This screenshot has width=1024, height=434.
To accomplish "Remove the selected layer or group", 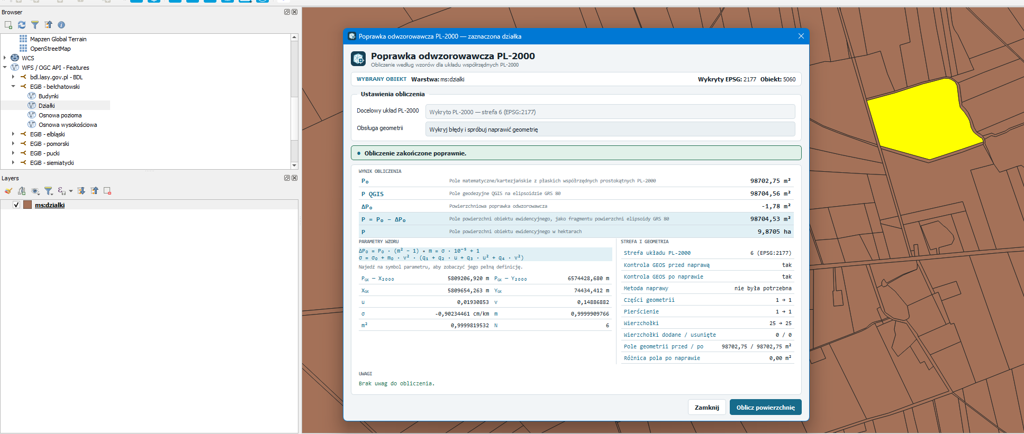I will [x=107, y=191].
